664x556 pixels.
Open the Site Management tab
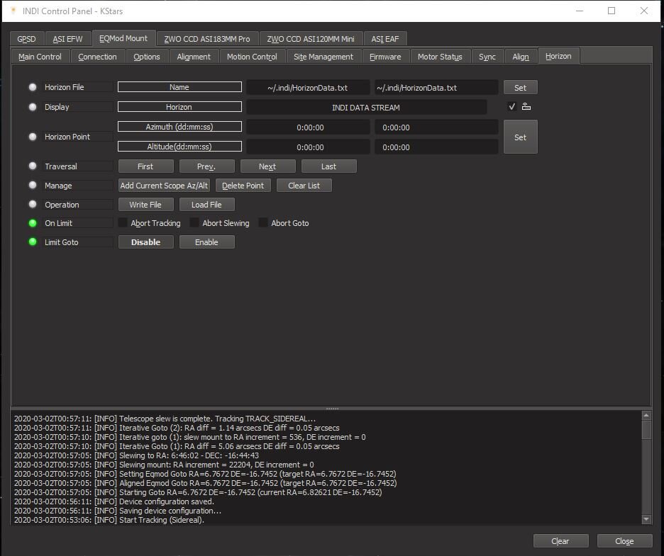pos(323,57)
